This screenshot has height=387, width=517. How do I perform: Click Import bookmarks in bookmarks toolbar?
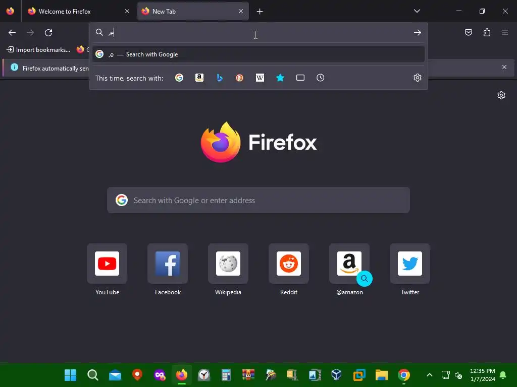[38, 50]
